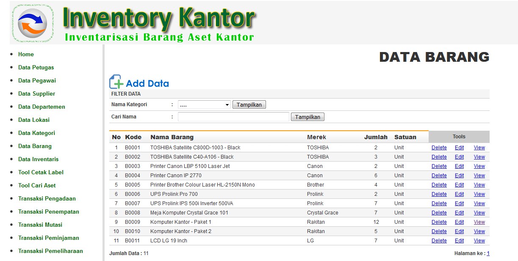Screen dimensions: 518x261
Task: View B0008 Meja Komputer Crystal Grace
Action: tap(479, 213)
